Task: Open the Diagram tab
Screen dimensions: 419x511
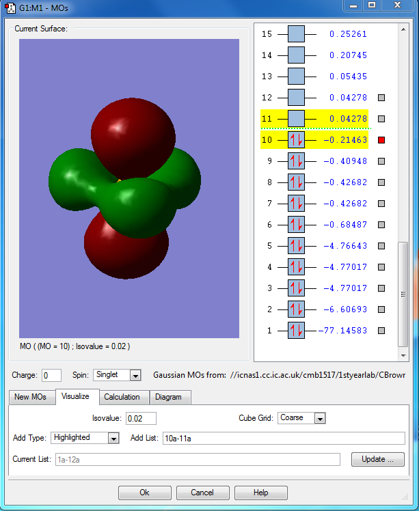Action: pyautogui.click(x=168, y=397)
